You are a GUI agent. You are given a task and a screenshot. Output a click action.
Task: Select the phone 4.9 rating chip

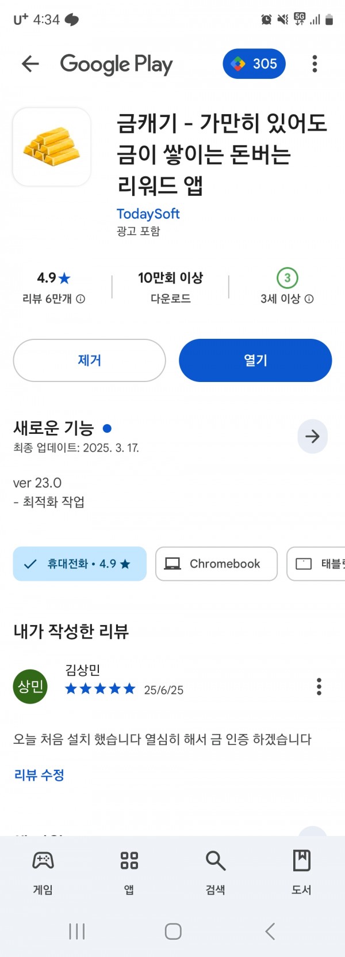(x=80, y=564)
